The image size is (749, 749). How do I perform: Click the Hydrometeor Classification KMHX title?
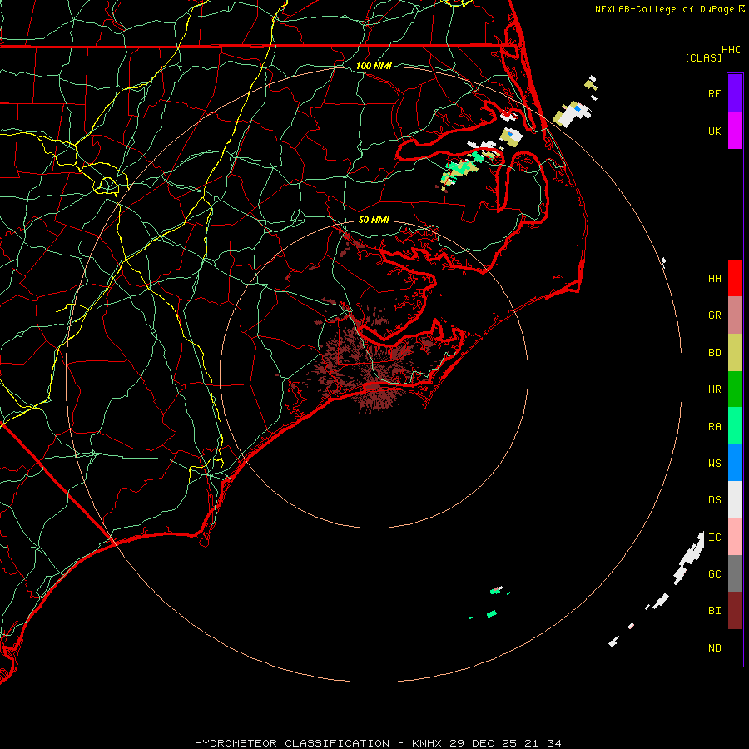378,743
